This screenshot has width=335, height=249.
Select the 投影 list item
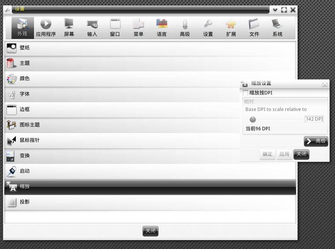[x=150, y=202]
